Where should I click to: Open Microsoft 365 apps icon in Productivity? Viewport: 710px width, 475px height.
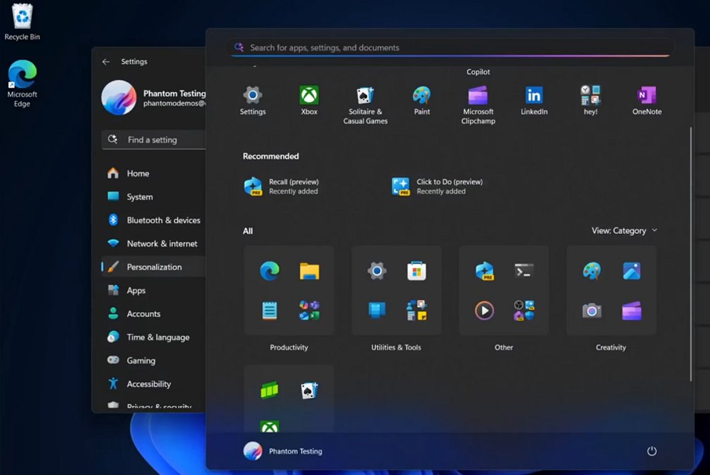310,311
